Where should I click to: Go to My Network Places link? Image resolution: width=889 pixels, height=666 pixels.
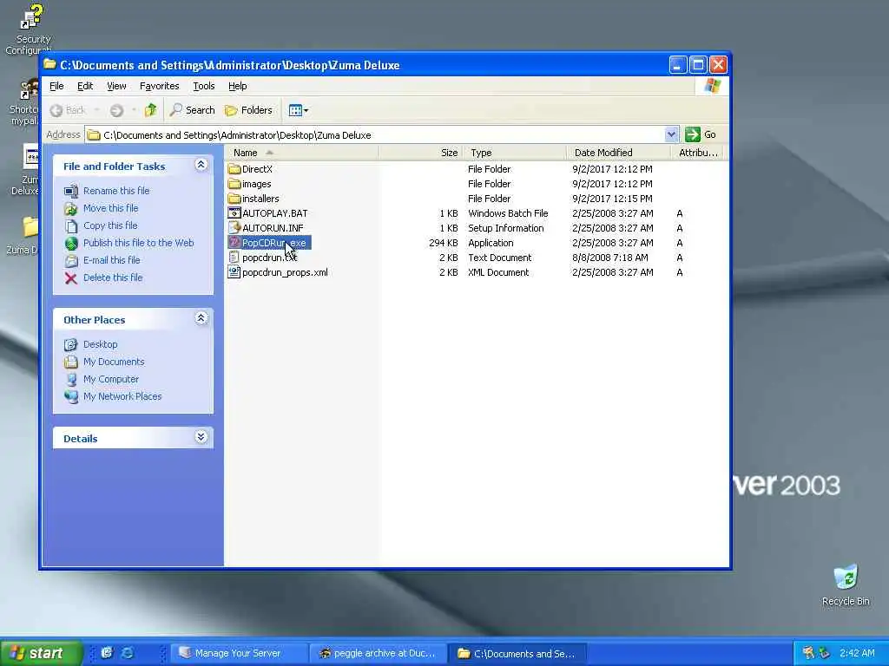[122, 396]
